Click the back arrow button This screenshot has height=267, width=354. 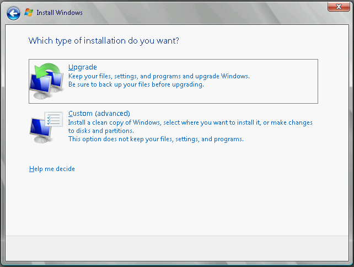point(13,12)
